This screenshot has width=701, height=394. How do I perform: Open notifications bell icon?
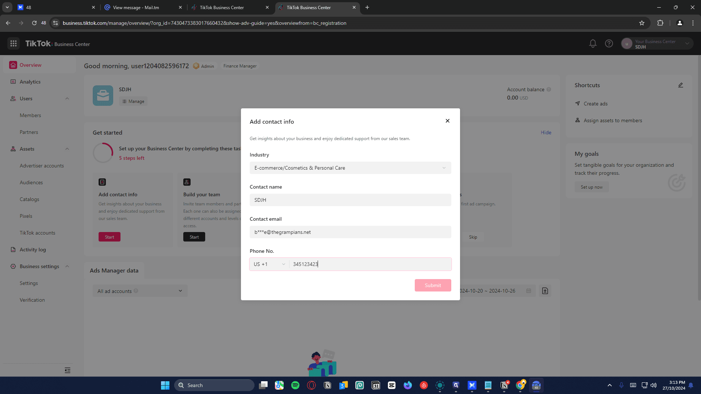(593, 44)
